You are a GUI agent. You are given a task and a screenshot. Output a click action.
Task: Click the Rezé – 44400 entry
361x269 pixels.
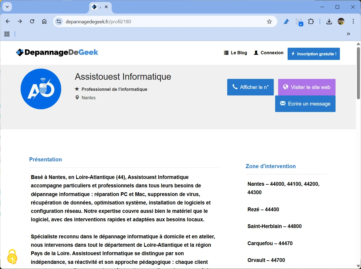coord(263,209)
